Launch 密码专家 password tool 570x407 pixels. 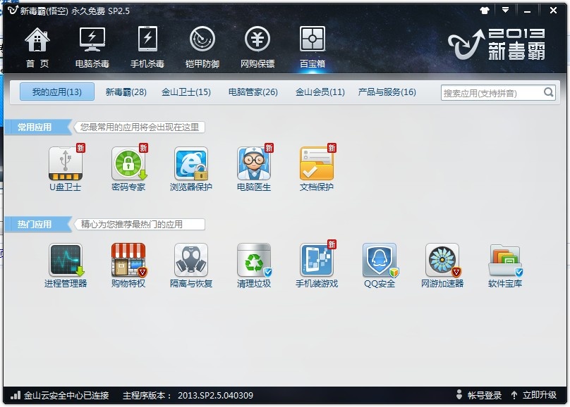128,164
